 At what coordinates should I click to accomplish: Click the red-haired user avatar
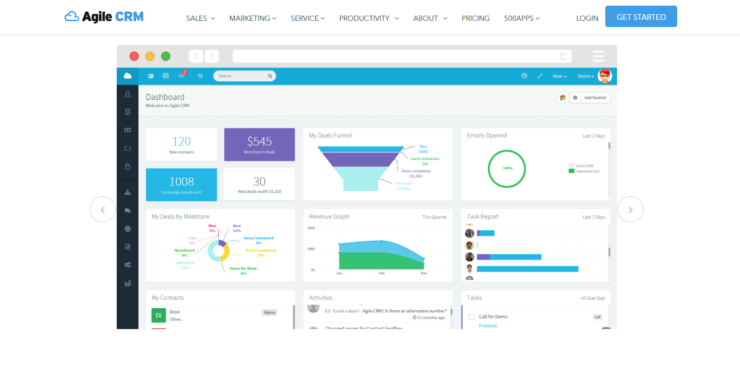tap(605, 76)
